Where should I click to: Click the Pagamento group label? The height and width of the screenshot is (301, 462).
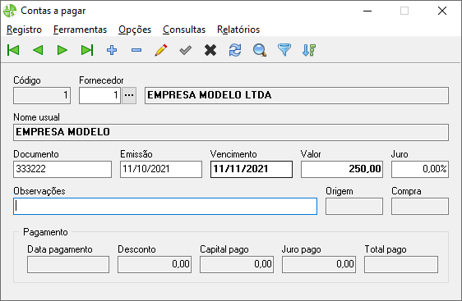(x=45, y=232)
